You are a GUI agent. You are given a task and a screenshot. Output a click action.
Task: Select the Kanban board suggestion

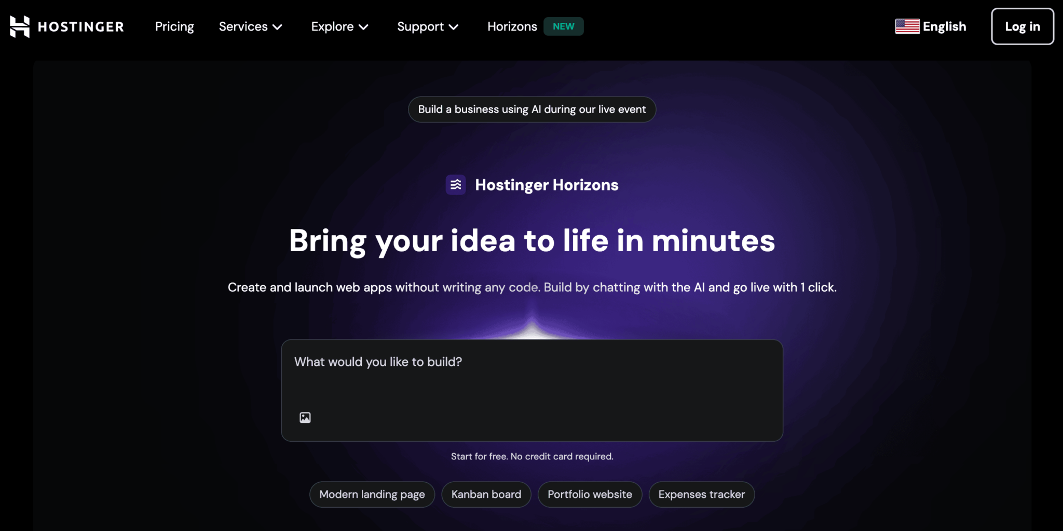(486, 494)
